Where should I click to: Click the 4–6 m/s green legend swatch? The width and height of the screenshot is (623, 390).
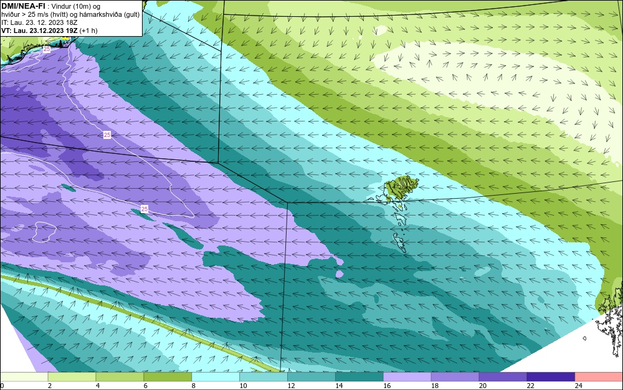pos(120,377)
